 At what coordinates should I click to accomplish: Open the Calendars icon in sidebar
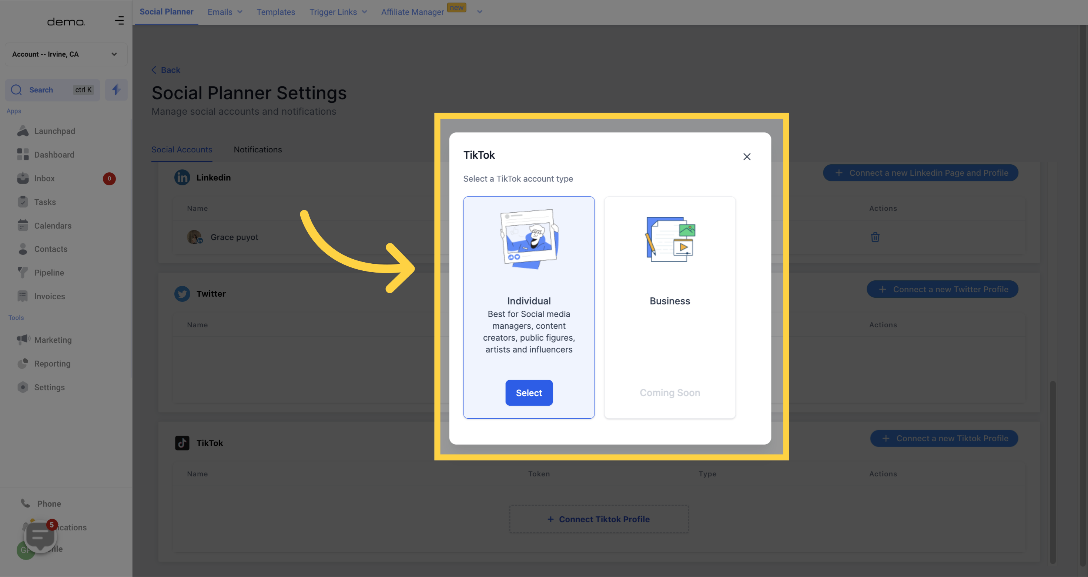pos(23,225)
